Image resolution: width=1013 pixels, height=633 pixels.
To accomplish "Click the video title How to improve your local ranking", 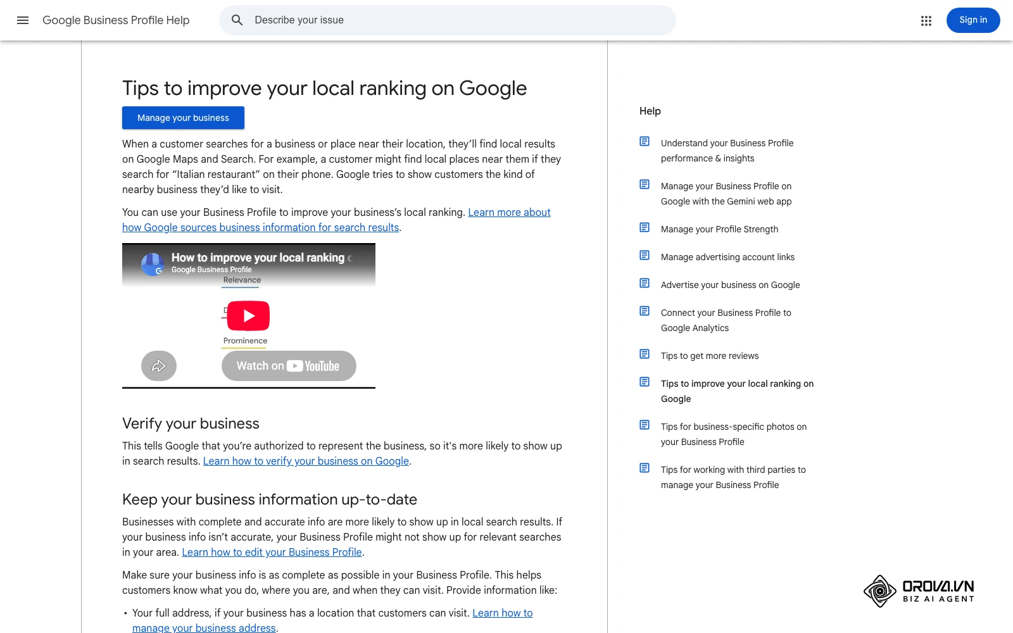I will 261,258.
